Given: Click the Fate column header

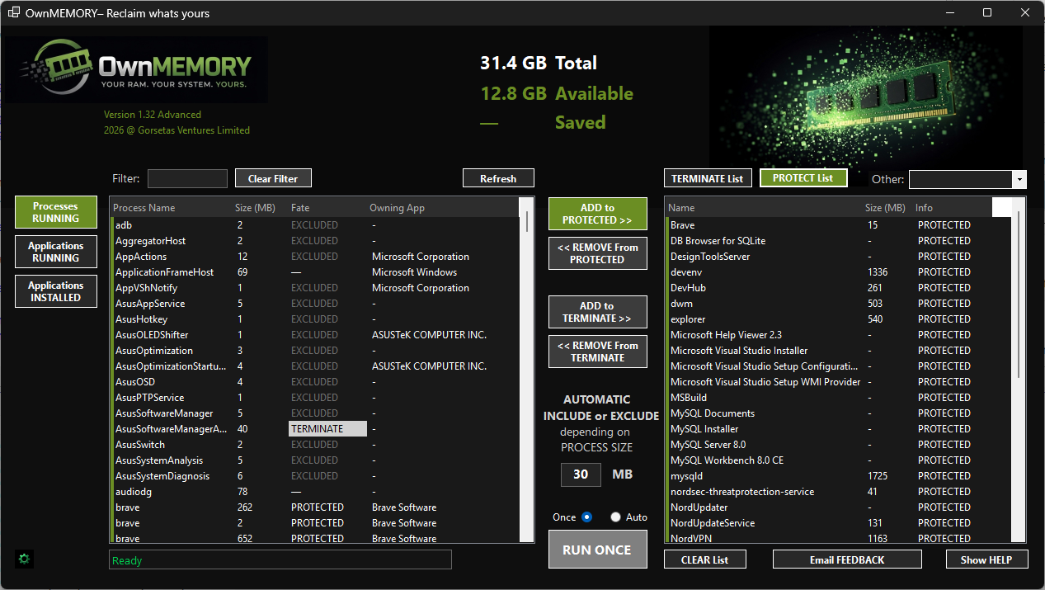Looking at the screenshot, I should [x=300, y=208].
